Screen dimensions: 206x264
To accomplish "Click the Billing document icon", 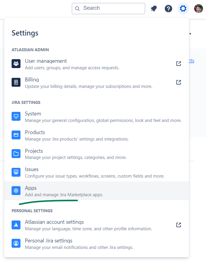I will tap(16, 82).
